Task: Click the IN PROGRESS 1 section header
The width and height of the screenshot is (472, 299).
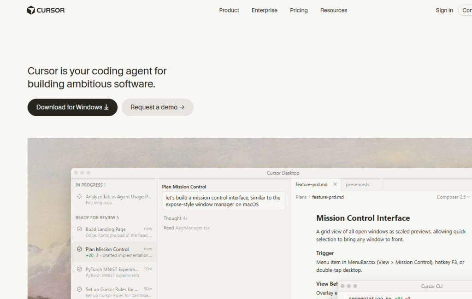Action: 91,185
